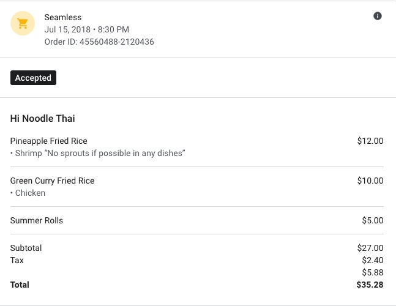Select the $12.00 item price
Image resolution: width=396 pixels, height=306 pixels.
click(x=370, y=141)
